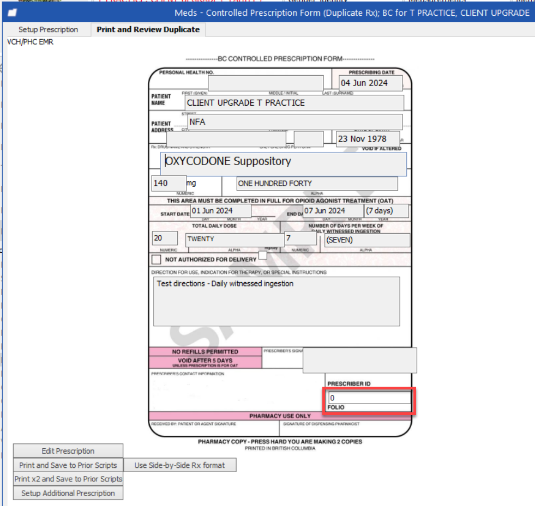Select the prescribing date field 04 Jun 2024
Screen dimensions: 535x506
pyautogui.click(x=370, y=83)
